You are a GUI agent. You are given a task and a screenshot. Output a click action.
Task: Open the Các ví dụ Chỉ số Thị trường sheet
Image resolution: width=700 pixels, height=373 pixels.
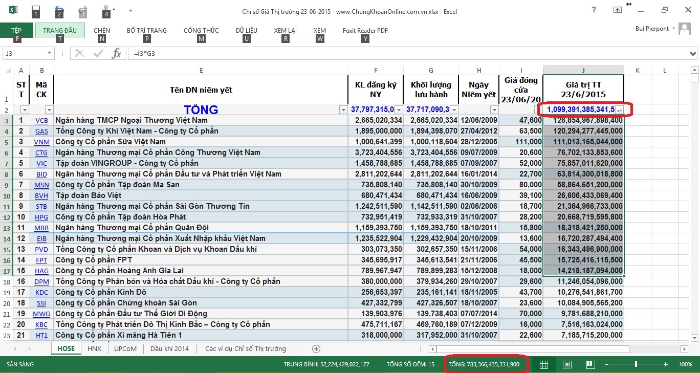pos(246,348)
